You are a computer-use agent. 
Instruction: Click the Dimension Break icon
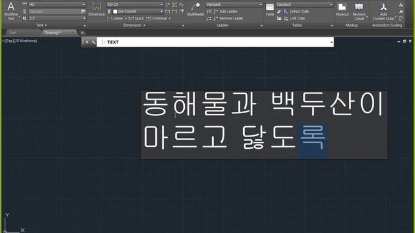coord(167,5)
